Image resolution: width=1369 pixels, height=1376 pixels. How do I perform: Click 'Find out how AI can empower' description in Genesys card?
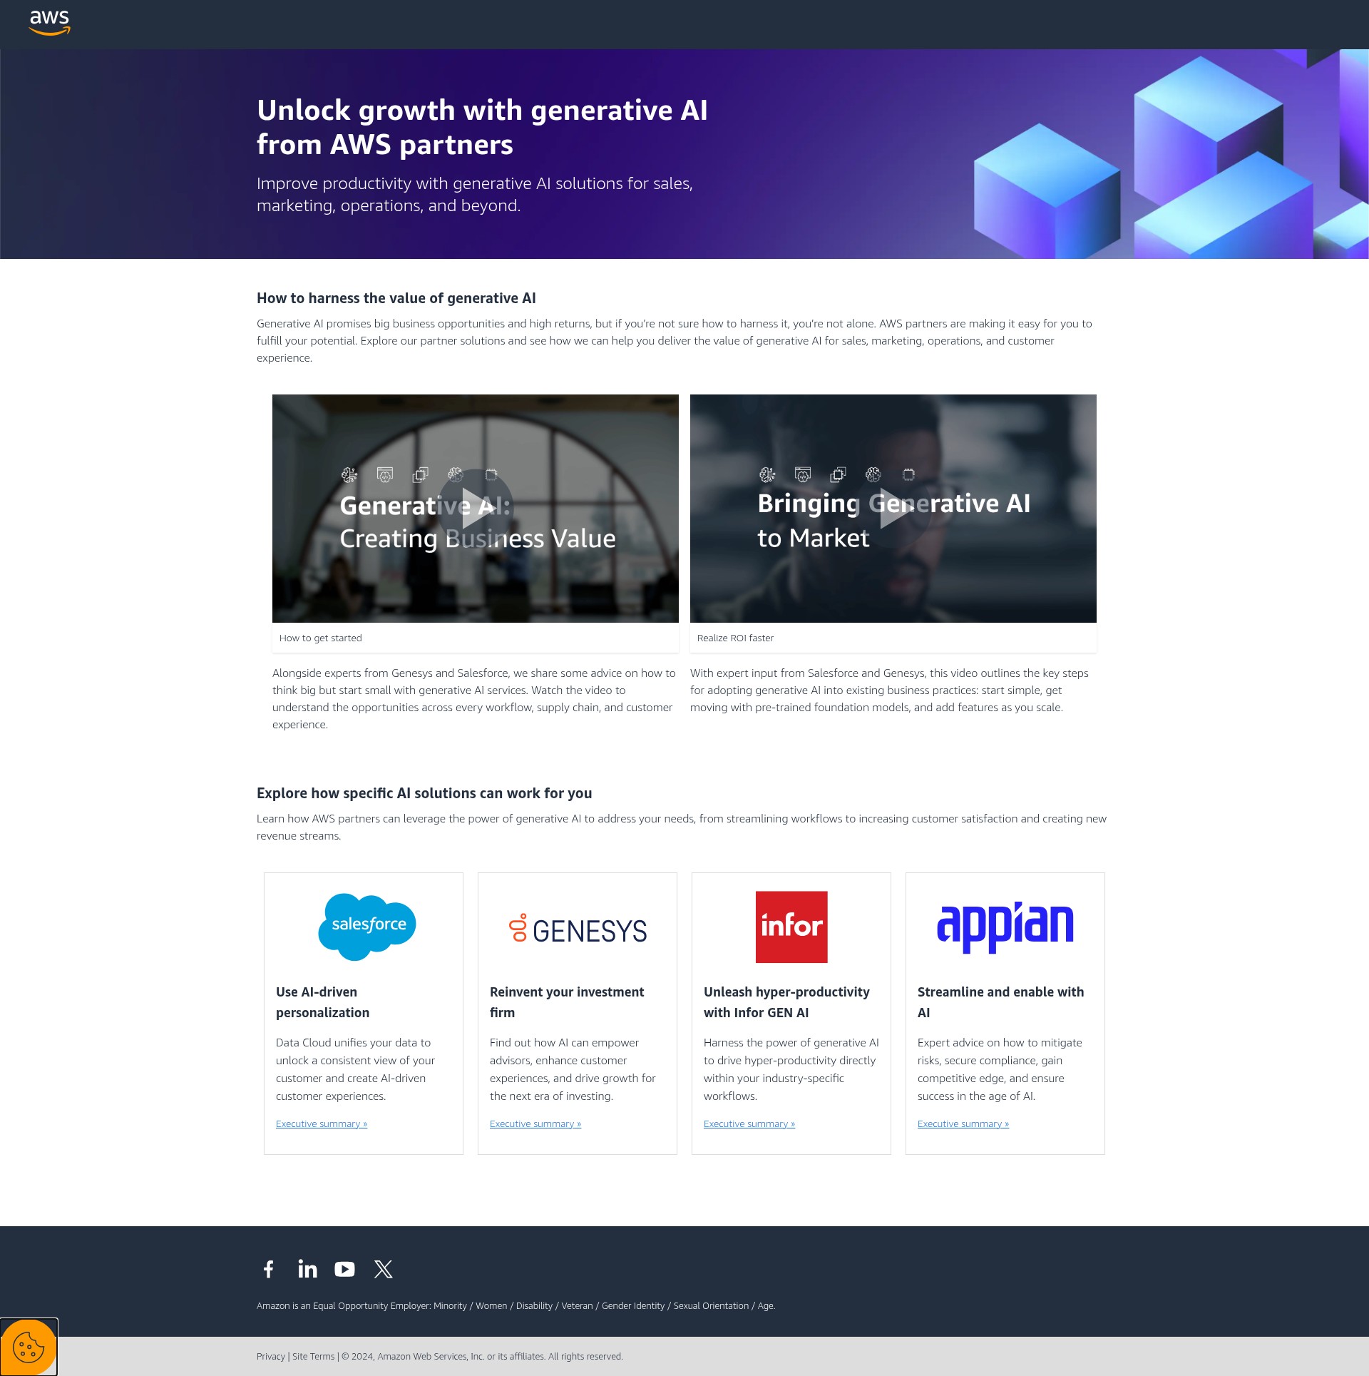(573, 1069)
